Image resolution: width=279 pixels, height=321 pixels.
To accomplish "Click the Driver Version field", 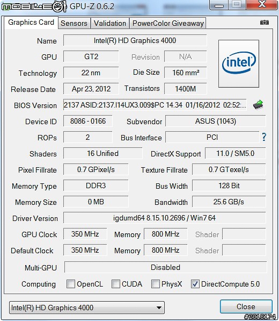I will coord(164,218).
